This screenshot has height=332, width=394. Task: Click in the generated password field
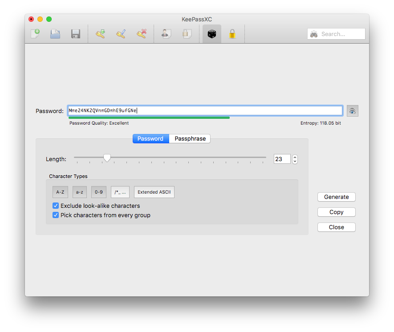205,110
